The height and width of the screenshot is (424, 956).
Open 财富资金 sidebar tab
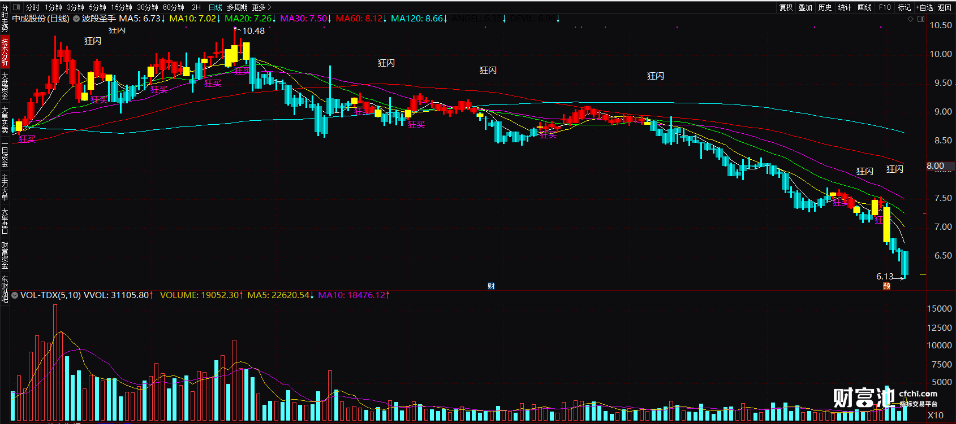5,255
